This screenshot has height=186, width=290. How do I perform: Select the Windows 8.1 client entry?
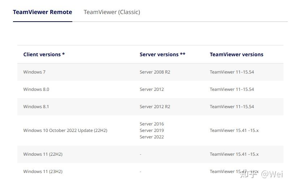(36, 107)
